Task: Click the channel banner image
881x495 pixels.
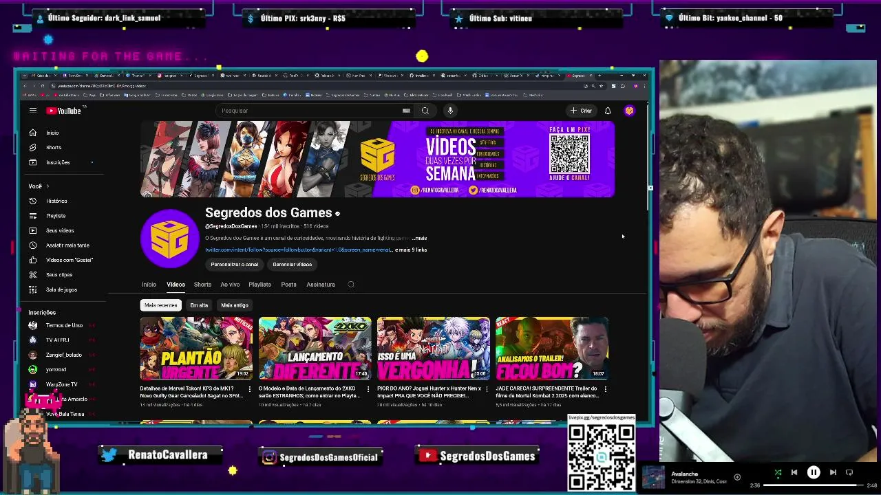Action: point(377,159)
